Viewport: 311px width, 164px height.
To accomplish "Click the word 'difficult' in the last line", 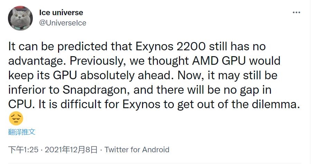I will click(81, 104).
